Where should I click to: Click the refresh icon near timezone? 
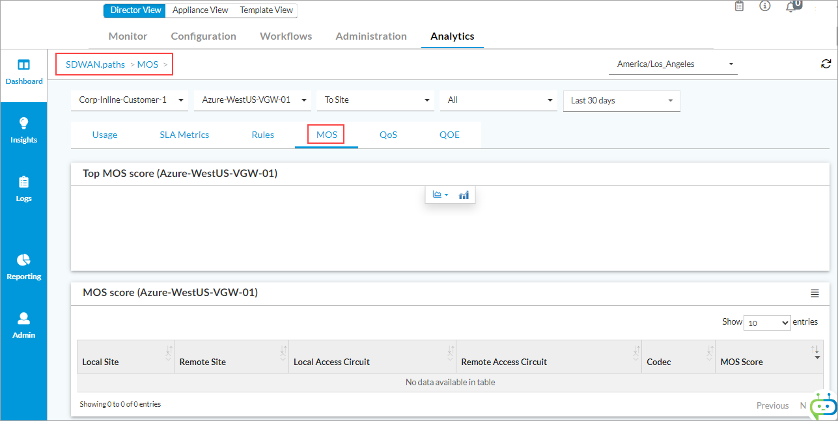826,64
